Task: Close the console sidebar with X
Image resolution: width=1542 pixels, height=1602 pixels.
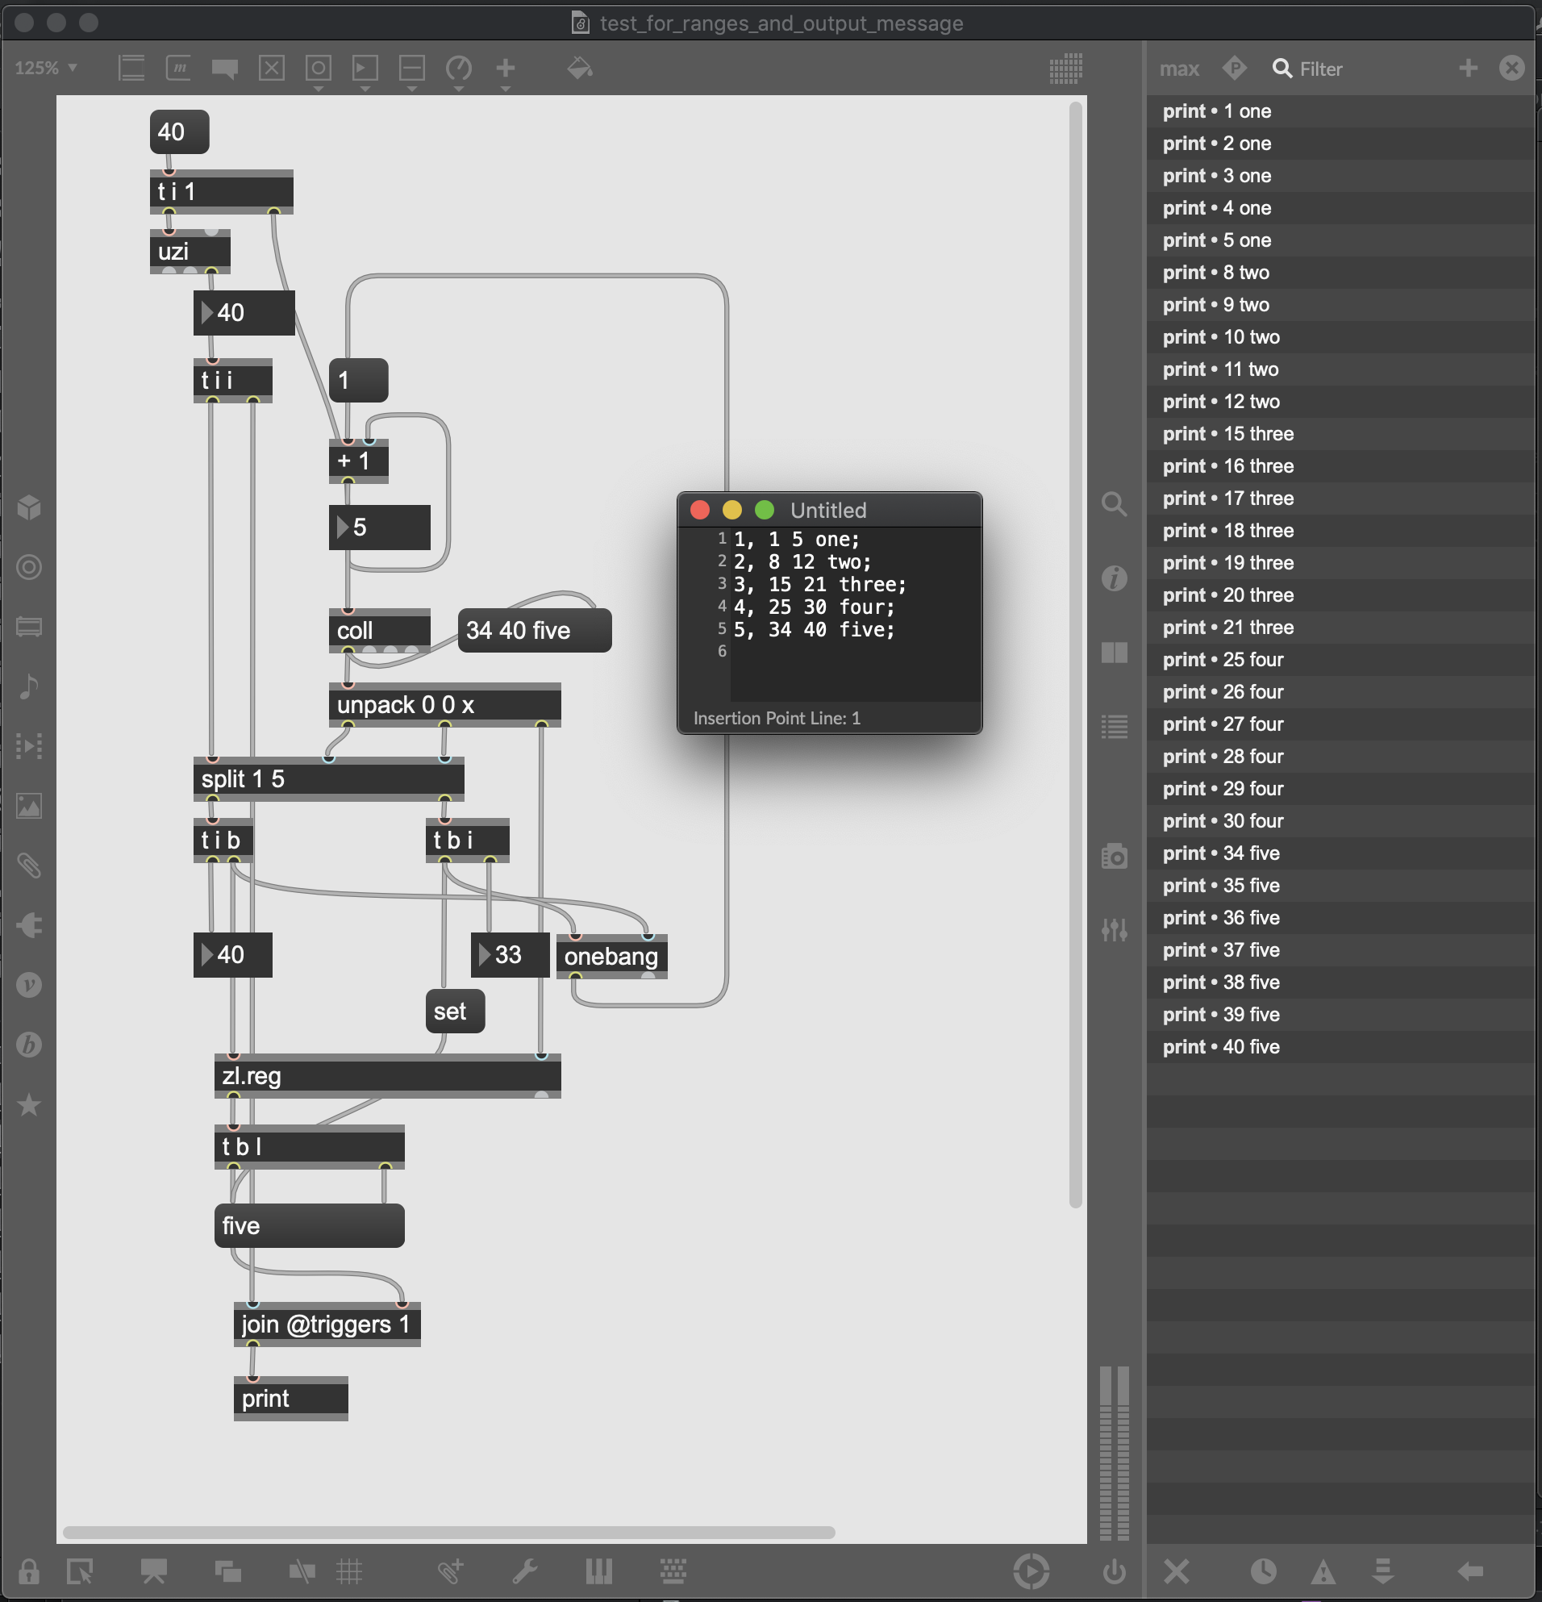Action: pos(1512,68)
